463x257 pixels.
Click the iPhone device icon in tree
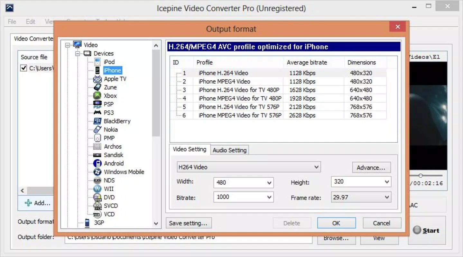[97, 70]
